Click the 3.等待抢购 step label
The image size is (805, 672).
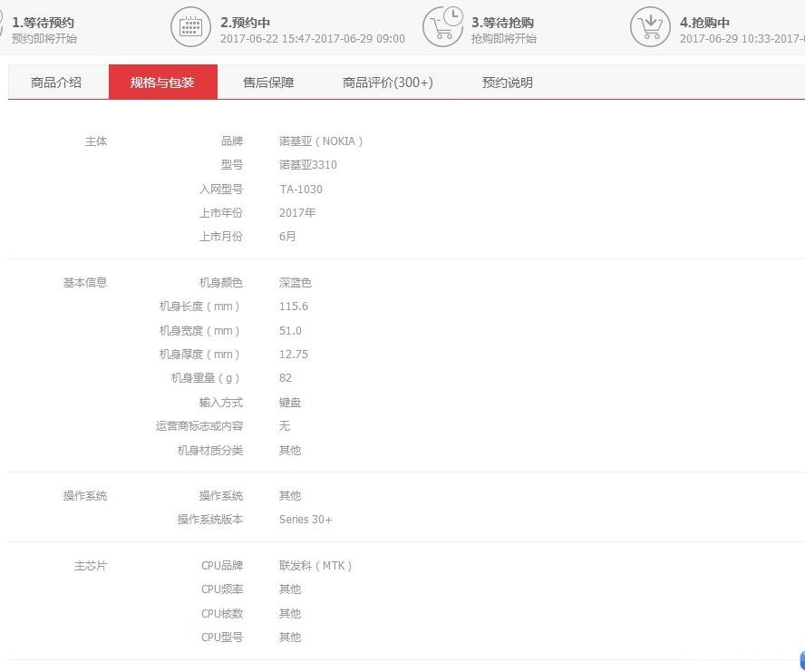pyautogui.click(x=502, y=23)
